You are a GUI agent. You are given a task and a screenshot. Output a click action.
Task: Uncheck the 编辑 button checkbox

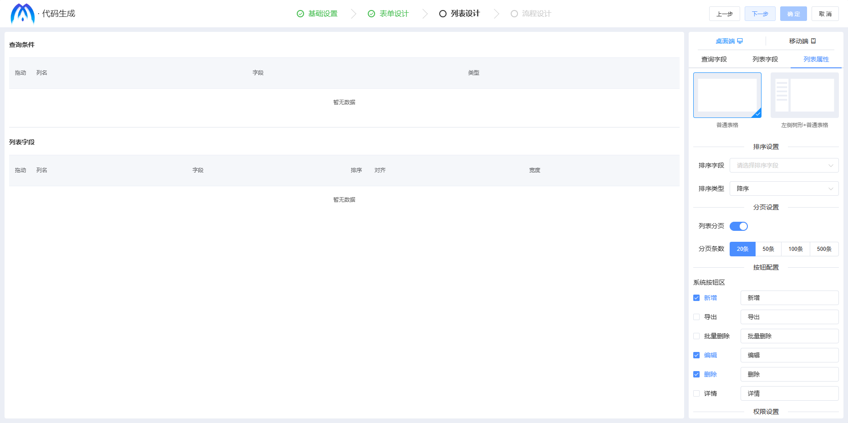(x=696, y=355)
